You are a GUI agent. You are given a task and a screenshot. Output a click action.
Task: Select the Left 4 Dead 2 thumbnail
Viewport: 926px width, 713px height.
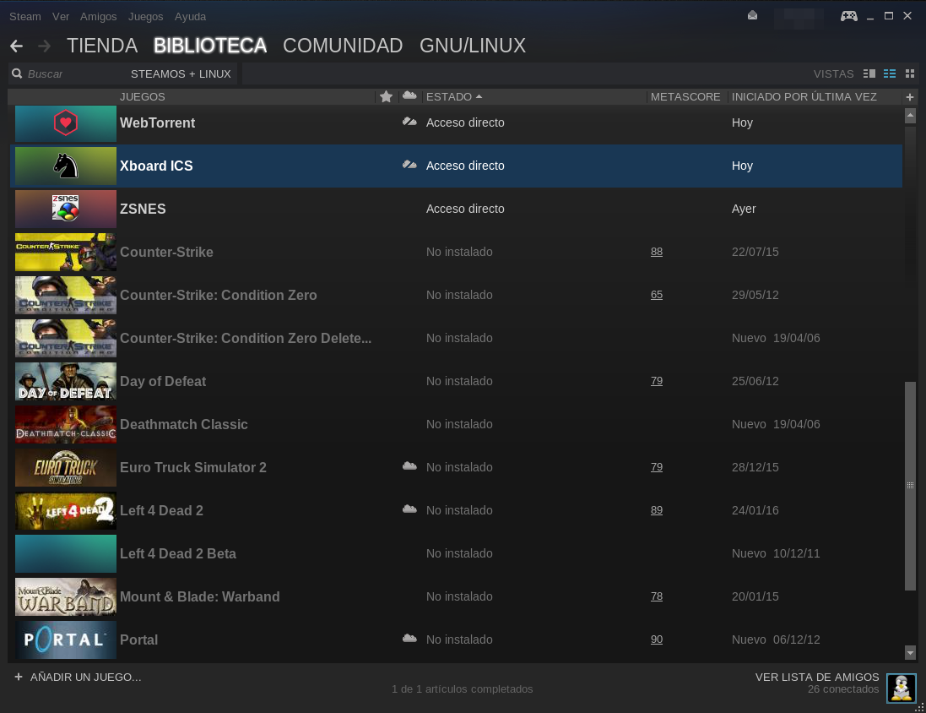point(66,511)
